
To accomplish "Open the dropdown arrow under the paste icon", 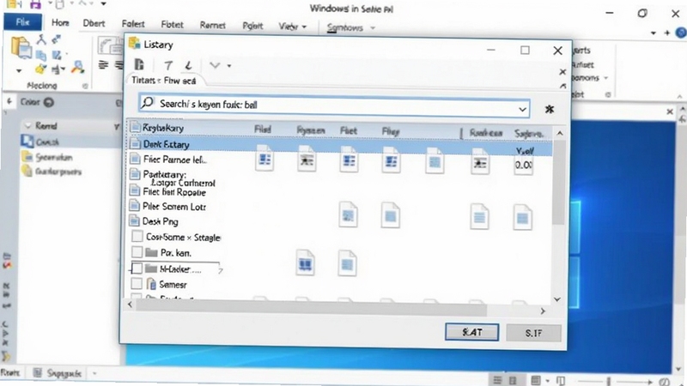I will 19,70.
